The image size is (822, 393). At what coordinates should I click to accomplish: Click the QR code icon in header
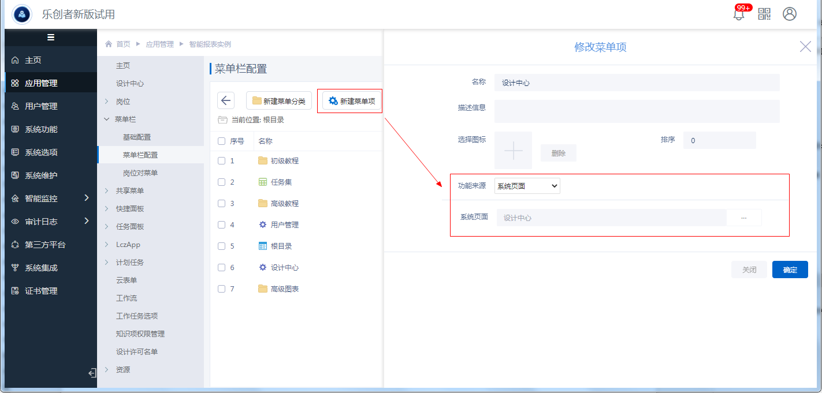(x=764, y=14)
